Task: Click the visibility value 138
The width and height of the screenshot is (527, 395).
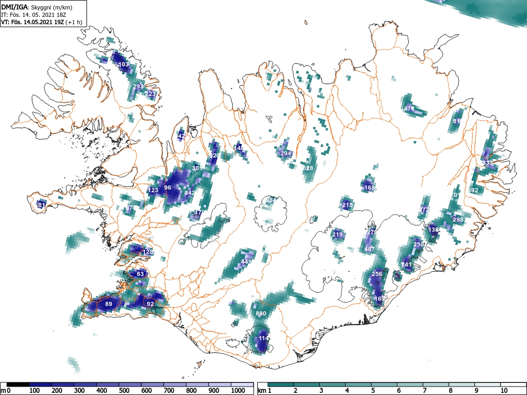Action: click(434, 230)
